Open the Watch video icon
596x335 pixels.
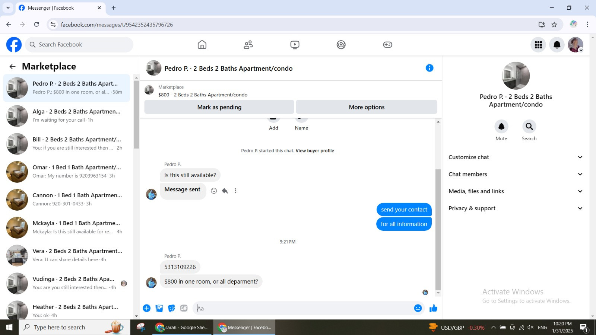[295, 45]
